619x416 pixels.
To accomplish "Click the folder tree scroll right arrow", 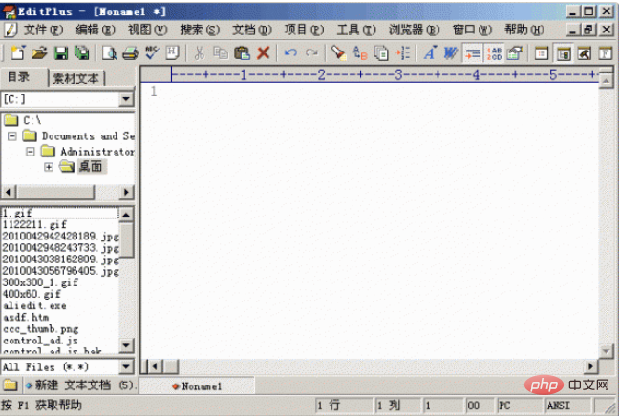I will pos(126,192).
